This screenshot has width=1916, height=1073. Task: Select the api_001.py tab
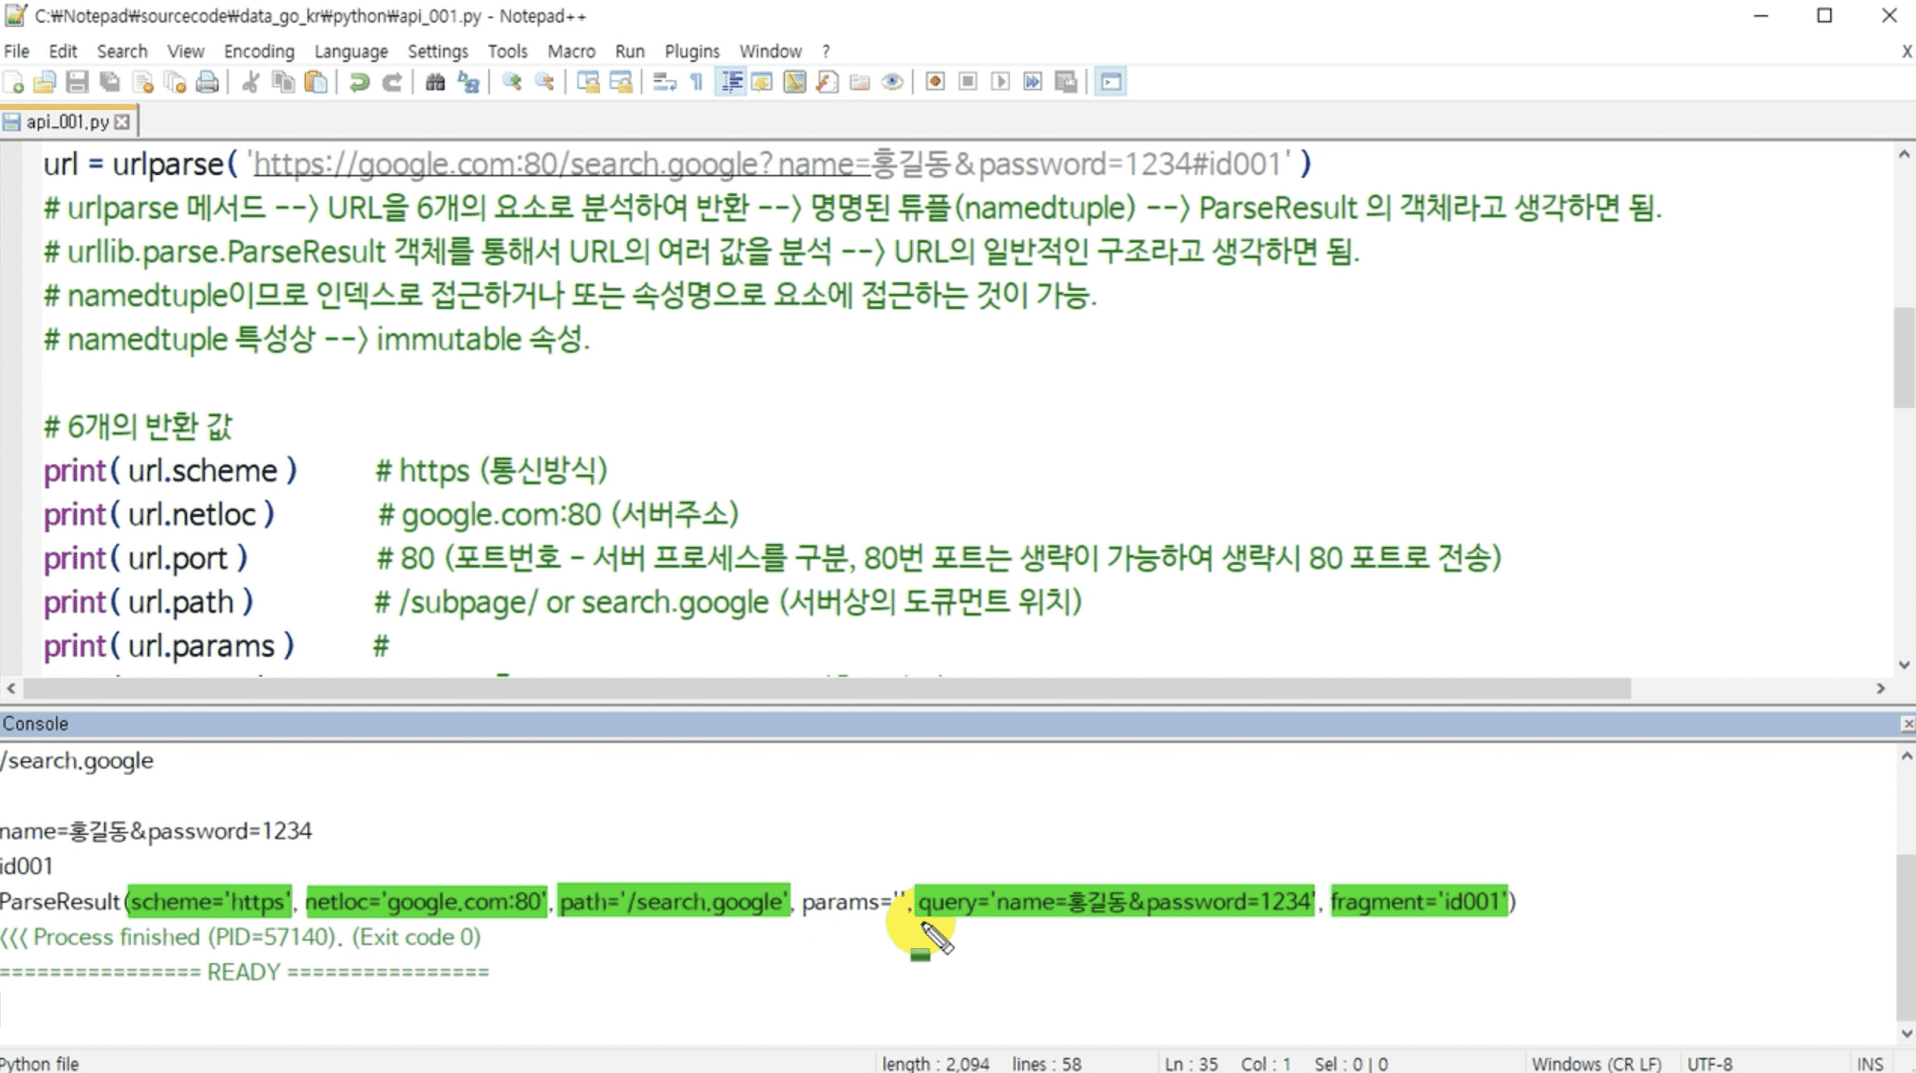(67, 122)
